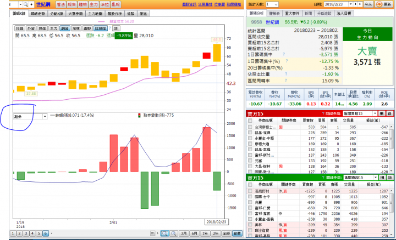Check the 兆豐 seller row checkbox
This screenshot has width=396, height=240.
250,202
